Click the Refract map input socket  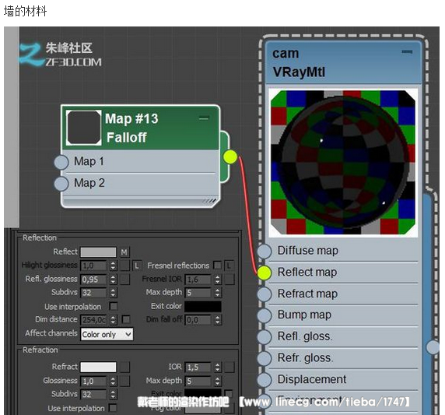pos(265,294)
